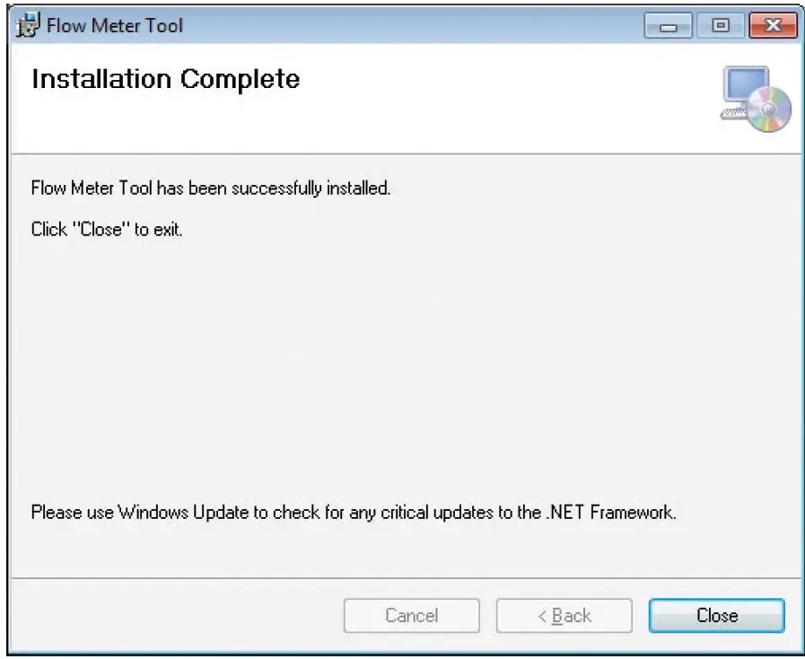The width and height of the screenshot is (805, 659).
Task: Click the Windows Update .NET Framework notice
Action: (354, 512)
